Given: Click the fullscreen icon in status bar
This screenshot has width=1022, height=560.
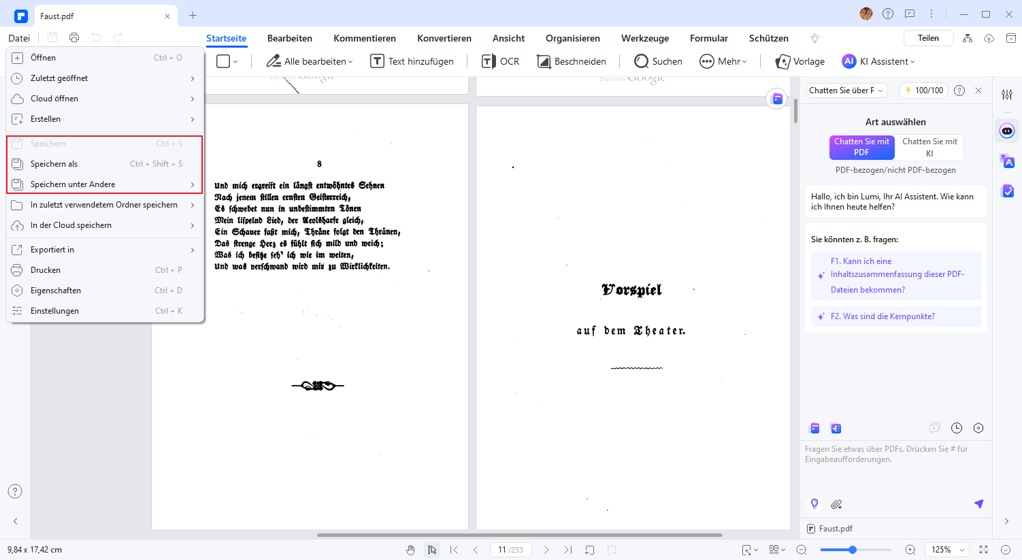Looking at the screenshot, I should click(983, 550).
